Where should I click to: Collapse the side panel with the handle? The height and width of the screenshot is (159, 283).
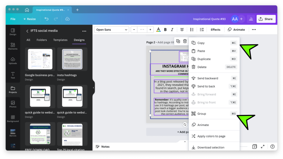[x=93, y=88]
